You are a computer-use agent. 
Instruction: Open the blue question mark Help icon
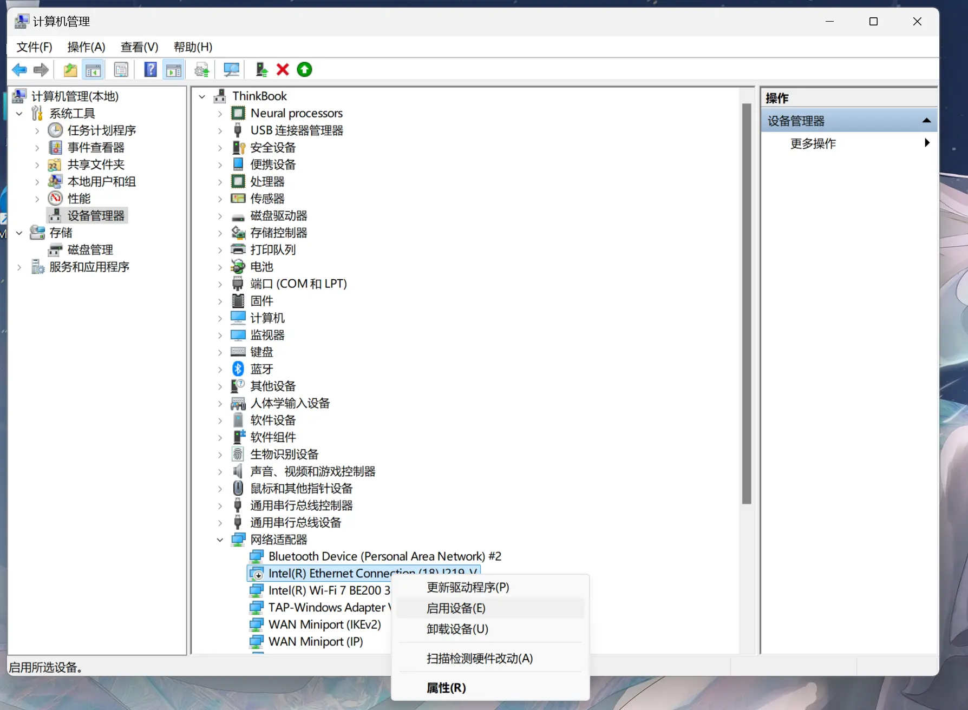tap(151, 70)
